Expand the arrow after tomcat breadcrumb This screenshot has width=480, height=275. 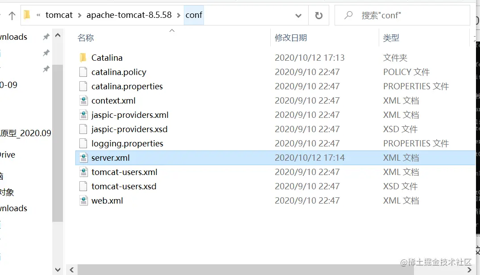click(x=79, y=15)
